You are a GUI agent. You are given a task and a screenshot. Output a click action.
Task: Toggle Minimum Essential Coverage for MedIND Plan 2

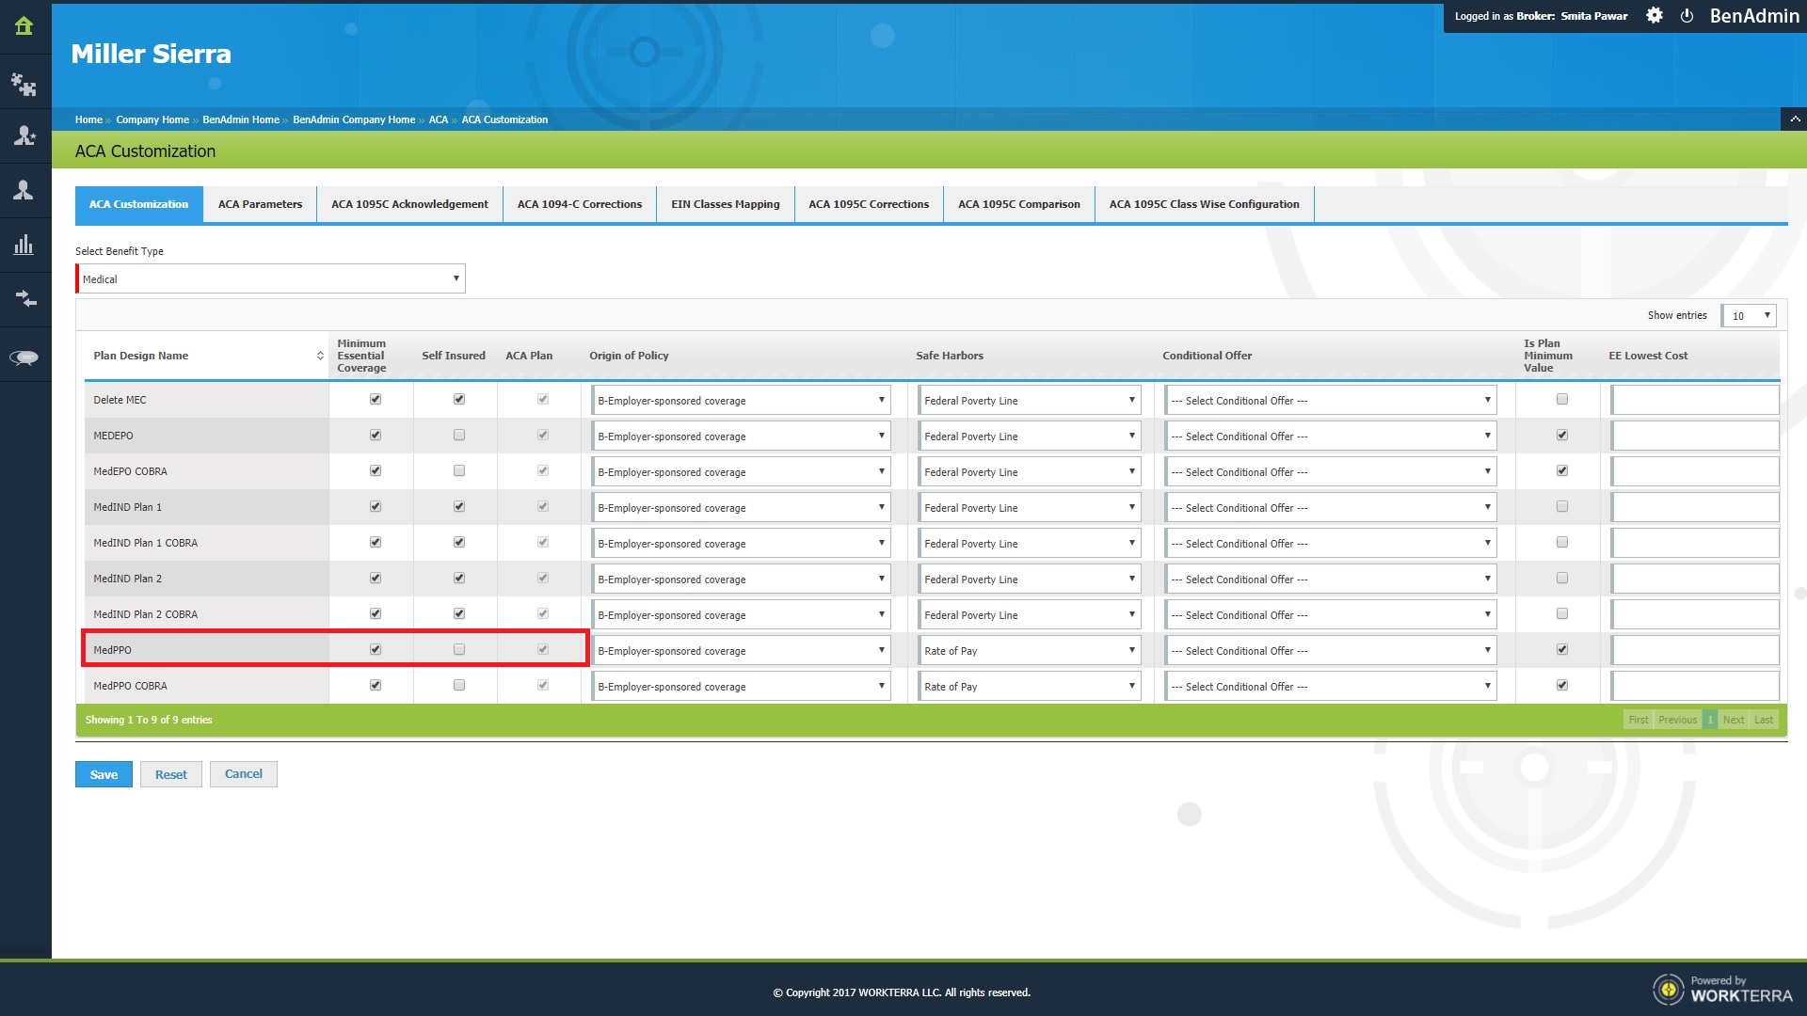[x=376, y=578]
